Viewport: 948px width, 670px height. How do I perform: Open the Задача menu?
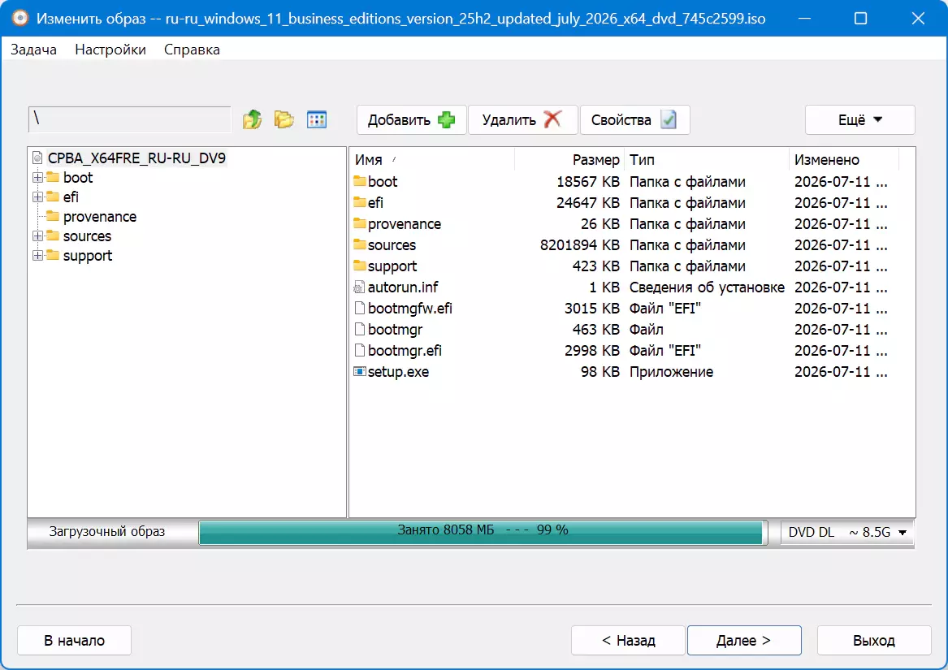tap(34, 50)
